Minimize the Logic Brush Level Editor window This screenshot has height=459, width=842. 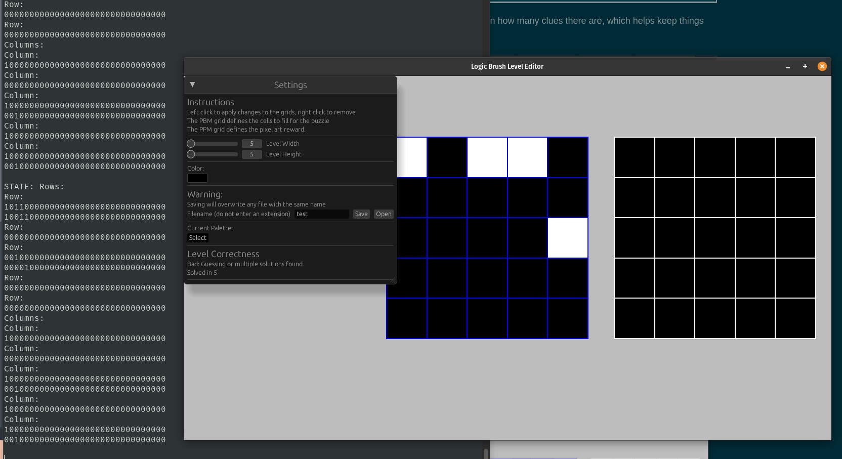(788, 67)
